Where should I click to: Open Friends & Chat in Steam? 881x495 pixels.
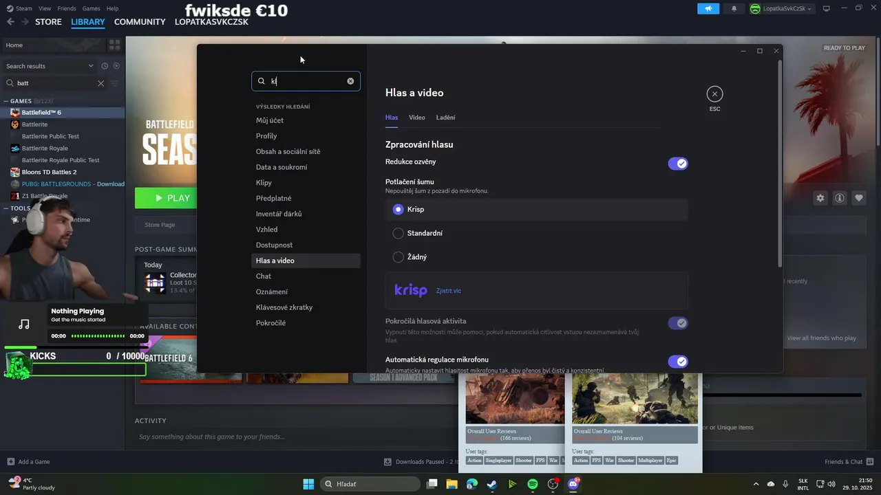[x=849, y=462]
